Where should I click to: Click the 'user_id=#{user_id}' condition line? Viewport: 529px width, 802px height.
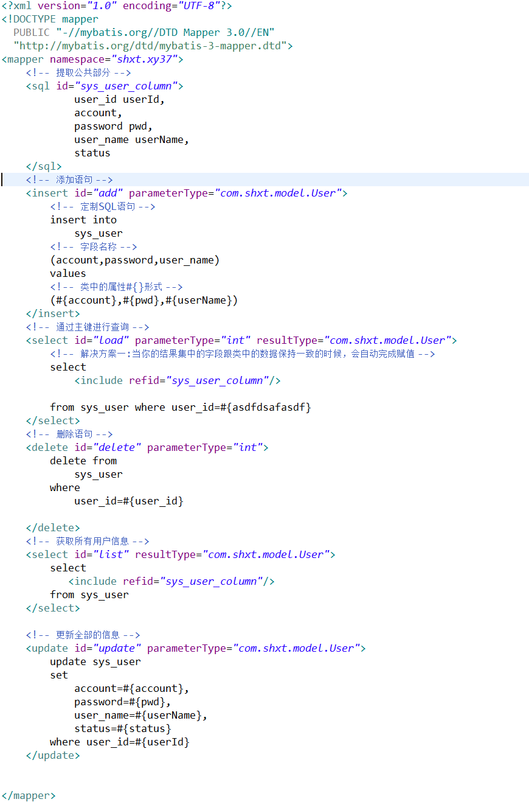click(129, 501)
